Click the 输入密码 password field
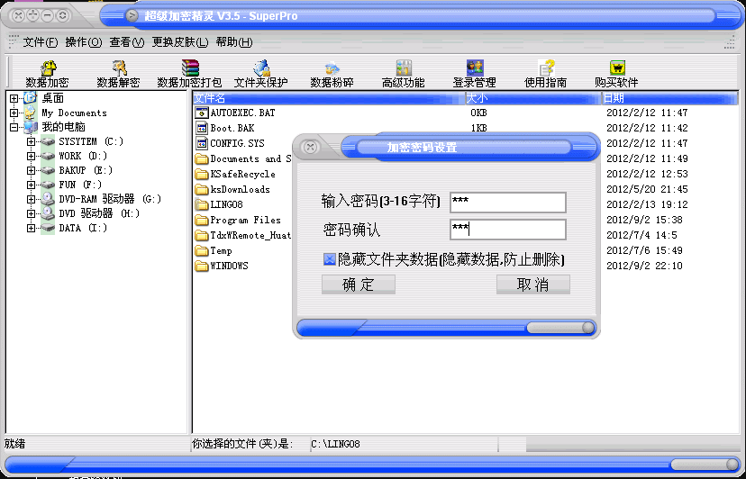 [507, 203]
